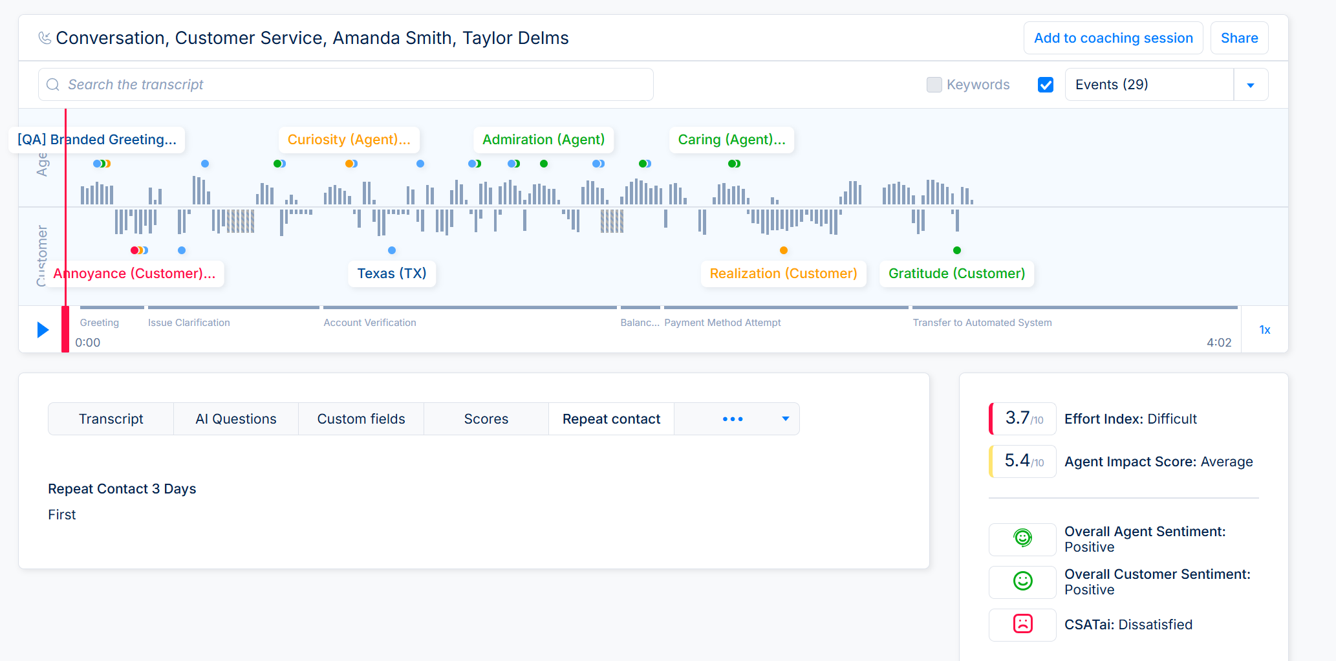1336x661 pixels.
Task: Click Add to coaching session button
Action: click(1114, 38)
